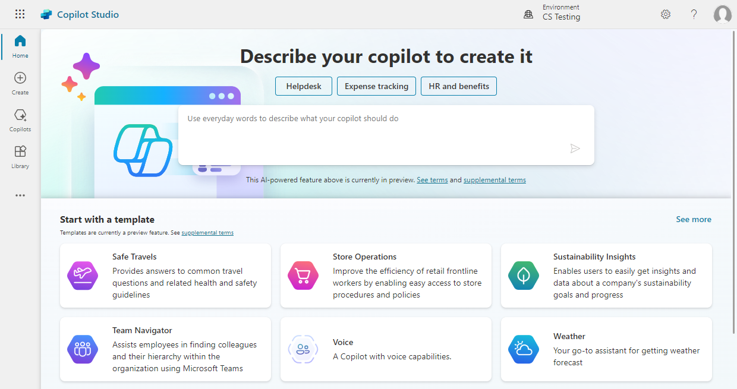Click the Safe Travels airplane icon
737x389 pixels.
click(x=83, y=276)
